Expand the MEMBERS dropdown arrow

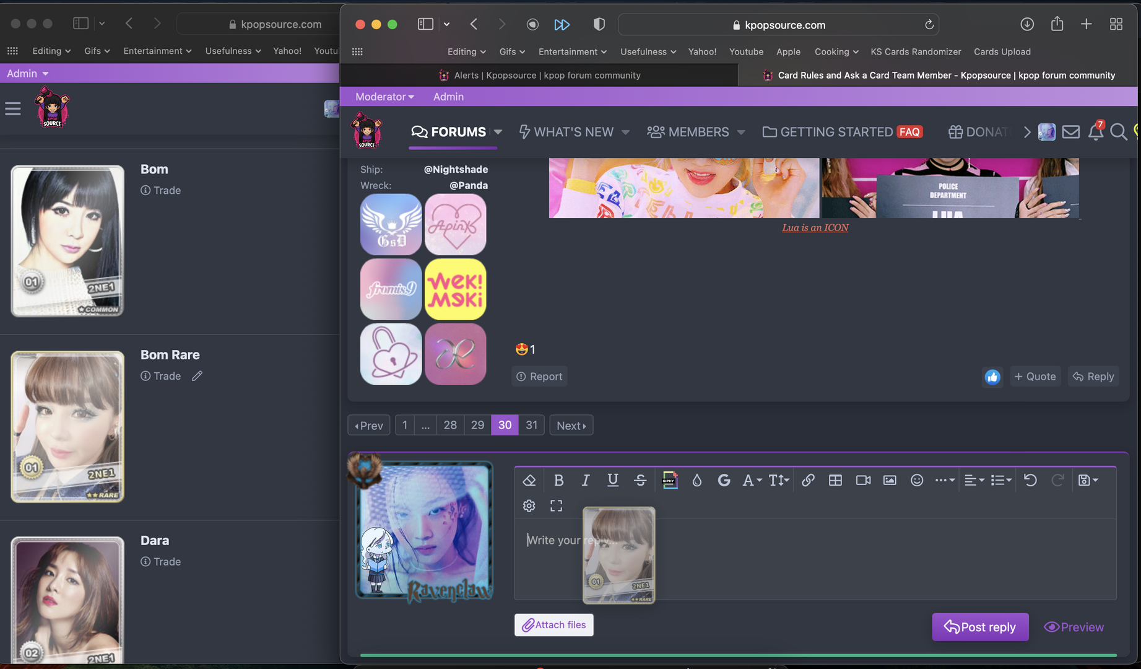point(741,132)
